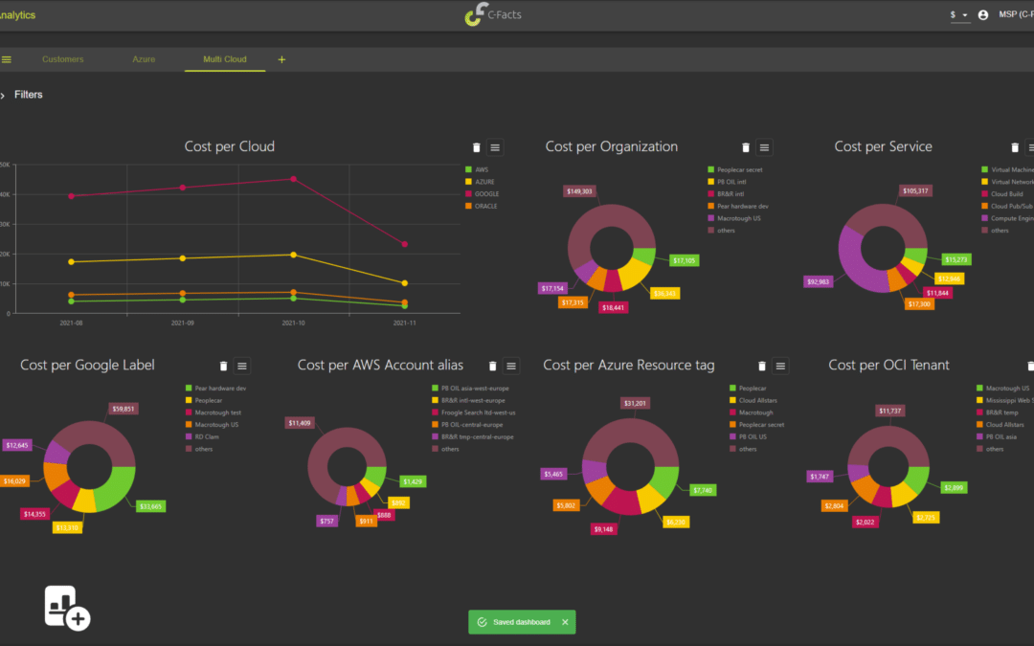Open Cost per Organization widget menu
Viewport: 1034px width, 646px height.
click(764, 147)
